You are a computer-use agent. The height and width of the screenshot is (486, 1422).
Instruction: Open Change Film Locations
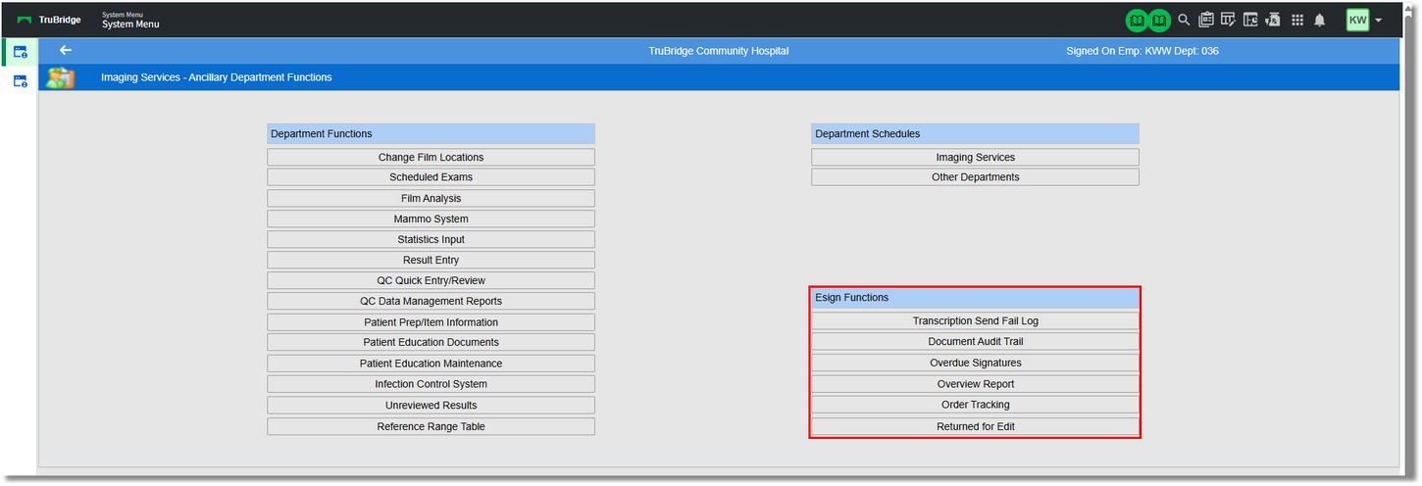431,157
